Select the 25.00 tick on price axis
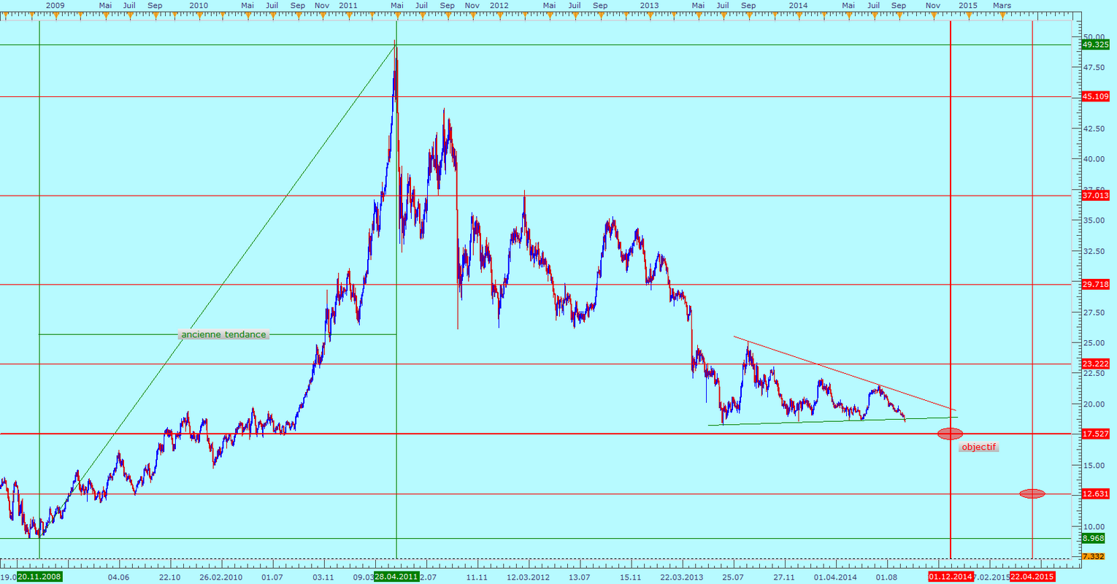This screenshot has height=584, width=1117. tap(1093, 343)
